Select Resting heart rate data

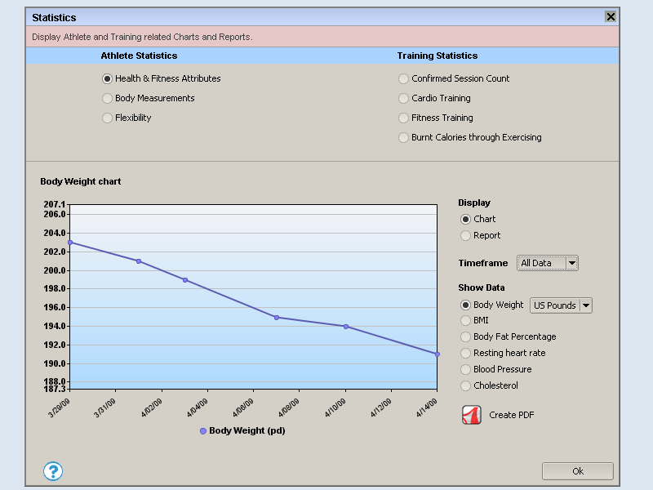pyautogui.click(x=466, y=354)
